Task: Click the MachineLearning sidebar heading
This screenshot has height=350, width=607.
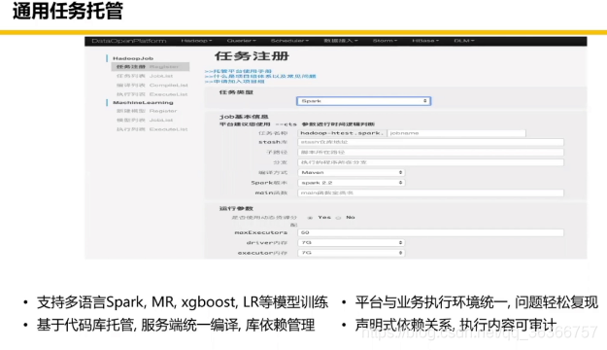Action: [x=143, y=102]
